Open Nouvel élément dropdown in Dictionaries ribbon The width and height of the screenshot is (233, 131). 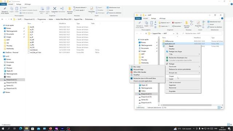80,7
